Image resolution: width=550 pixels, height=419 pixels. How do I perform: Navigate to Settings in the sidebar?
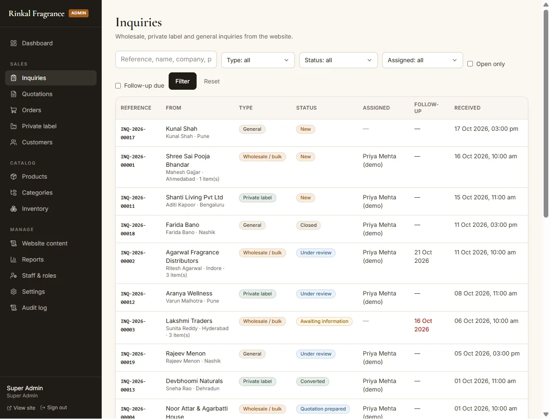(51, 292)
